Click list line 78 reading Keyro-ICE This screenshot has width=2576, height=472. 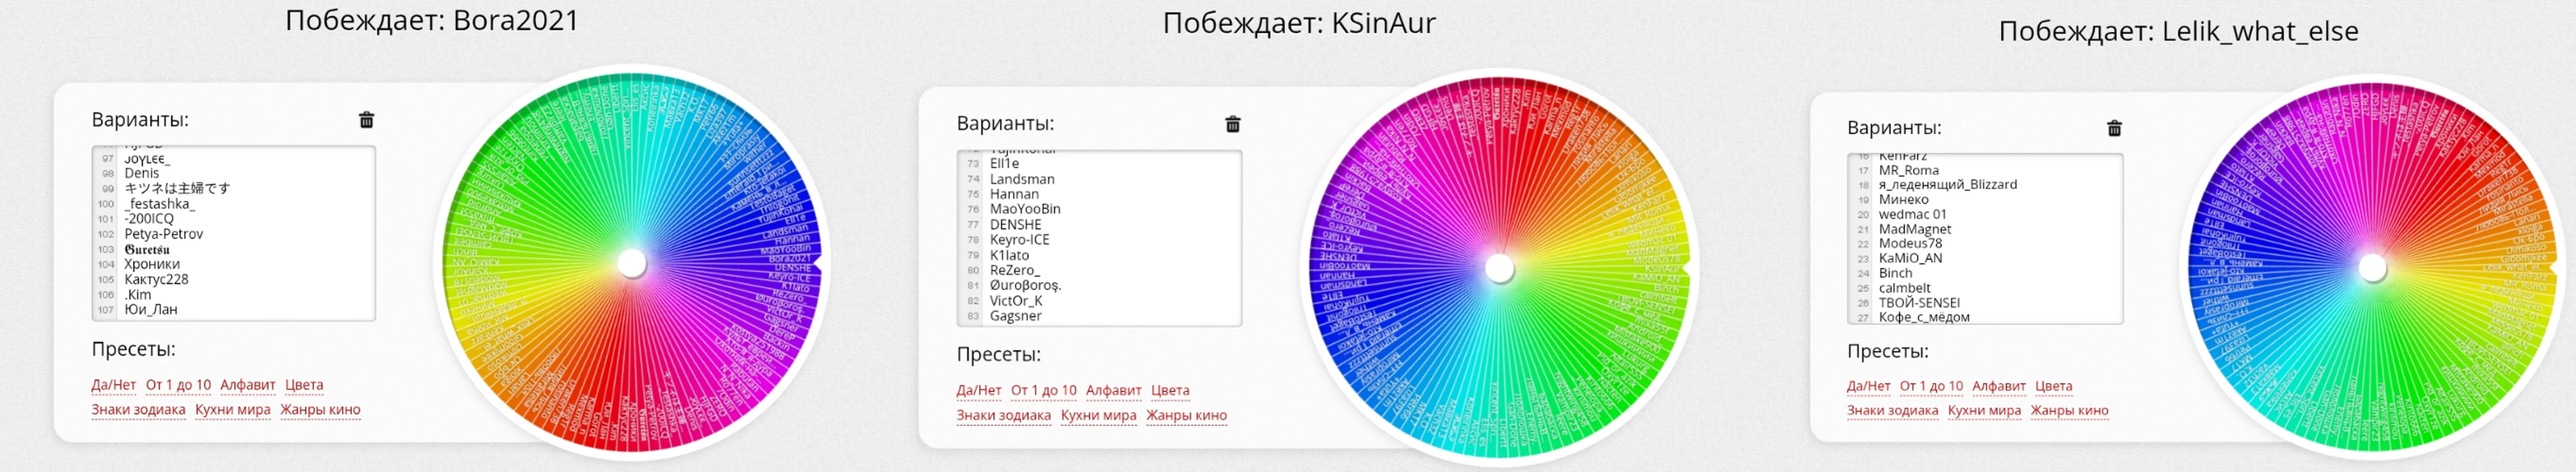click(x=1019, y=241)
